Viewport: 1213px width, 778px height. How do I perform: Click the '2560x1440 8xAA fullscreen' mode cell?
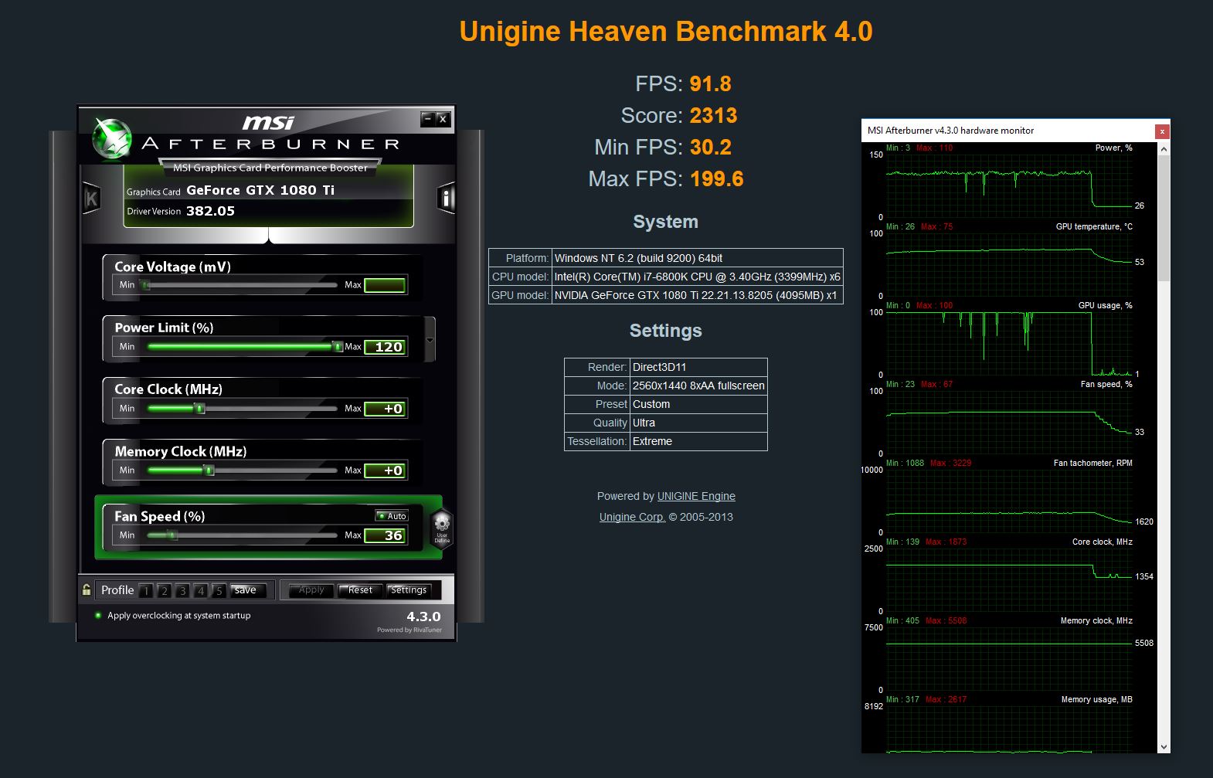tap(698, 386)
